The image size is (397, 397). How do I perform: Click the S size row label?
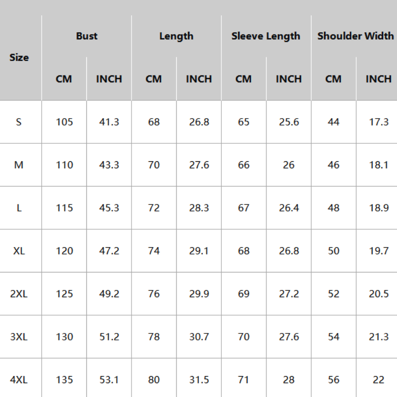[19, 122]
